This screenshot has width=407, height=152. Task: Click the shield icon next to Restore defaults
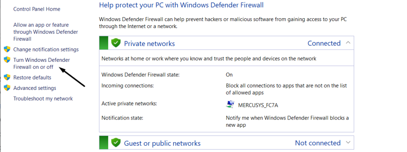7,77
